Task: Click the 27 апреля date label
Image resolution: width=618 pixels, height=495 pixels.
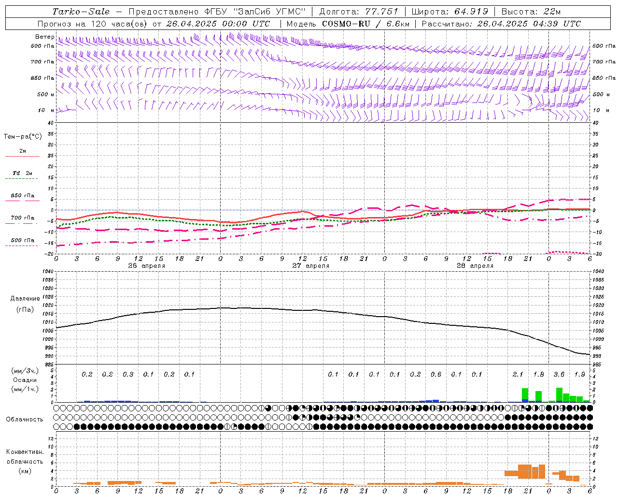Action: point(310,266)
